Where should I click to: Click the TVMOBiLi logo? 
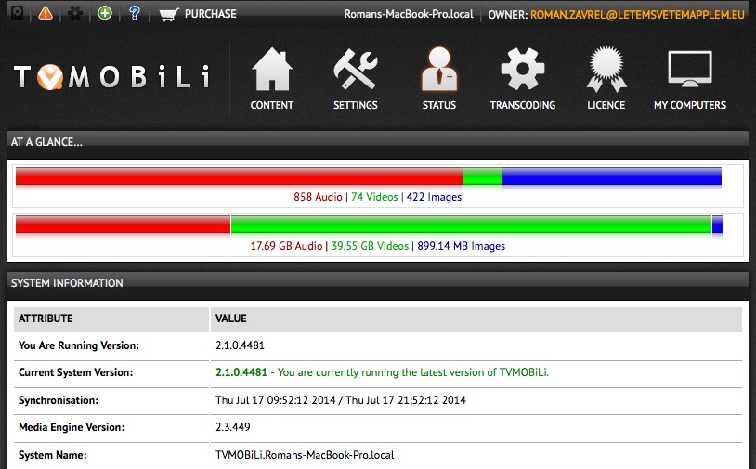click(x=112, y=77)
